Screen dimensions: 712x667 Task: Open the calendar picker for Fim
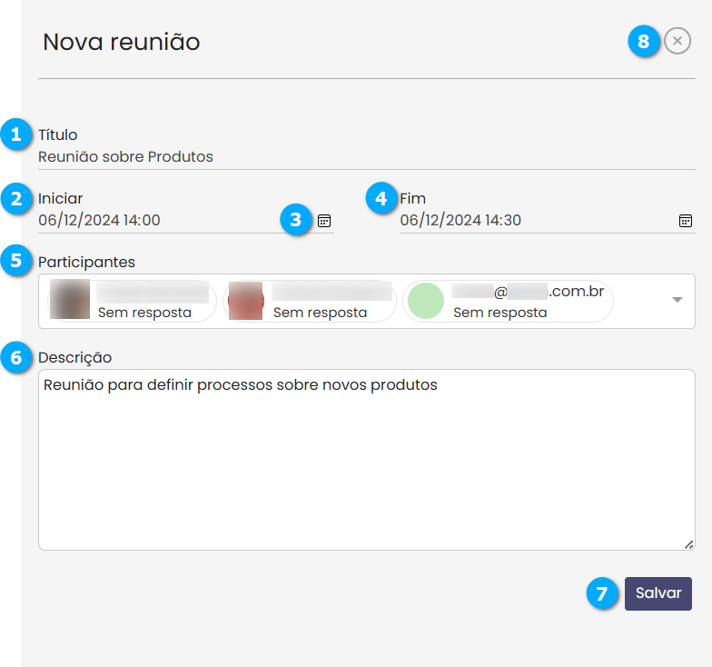686,220
